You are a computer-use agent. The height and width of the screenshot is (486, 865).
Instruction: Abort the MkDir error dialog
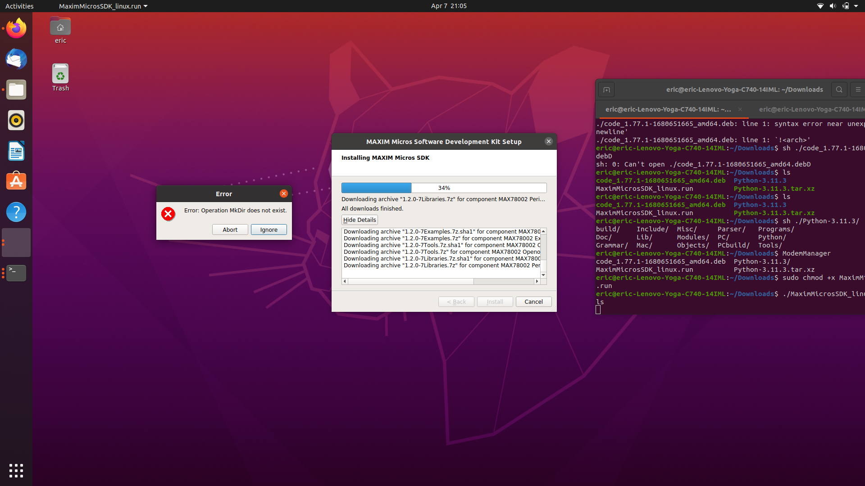(230, 229)
